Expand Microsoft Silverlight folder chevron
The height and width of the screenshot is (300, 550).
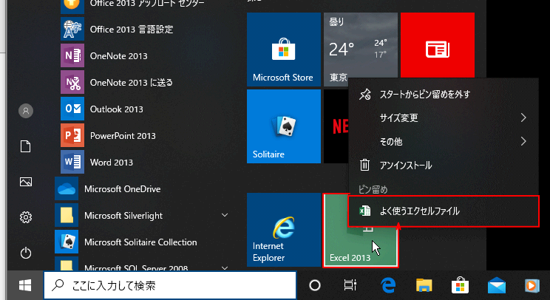click(x=225, y=215)
